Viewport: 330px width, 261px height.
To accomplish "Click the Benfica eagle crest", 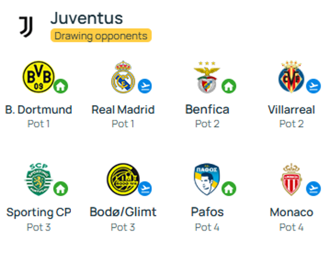I will tap(207, 77).
